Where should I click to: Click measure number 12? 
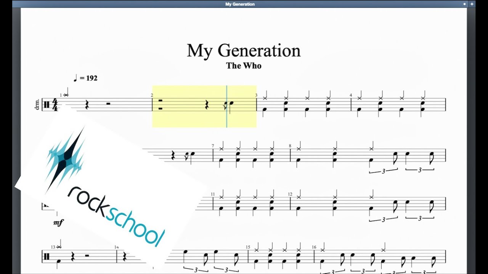(290, 194)
